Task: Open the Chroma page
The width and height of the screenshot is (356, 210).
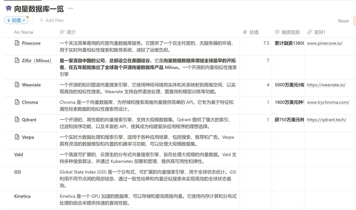Action: (x=30, y=102)
